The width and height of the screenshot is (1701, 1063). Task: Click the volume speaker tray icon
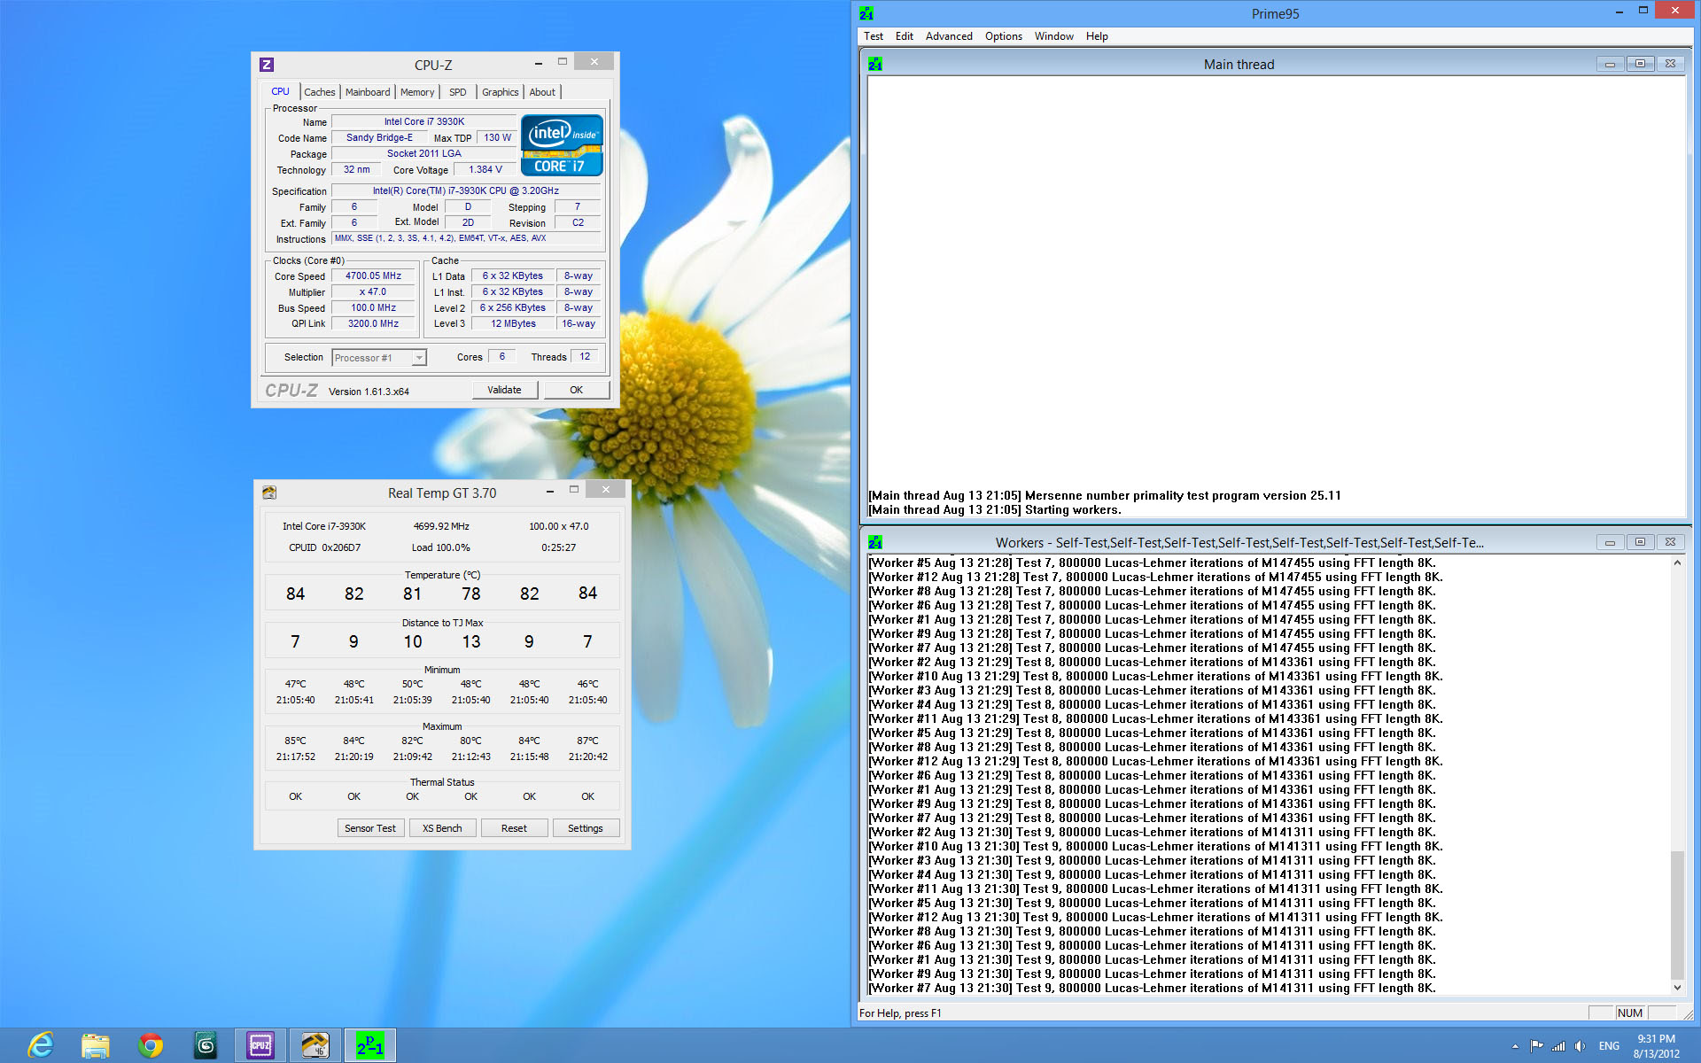1580,1046
